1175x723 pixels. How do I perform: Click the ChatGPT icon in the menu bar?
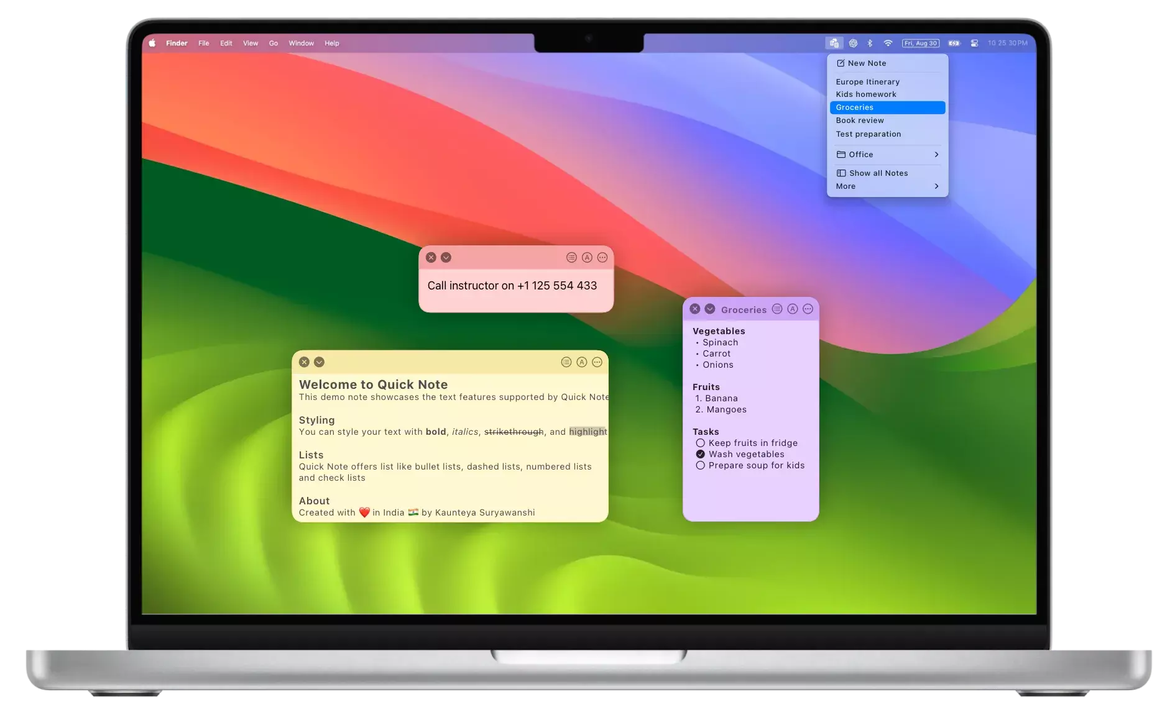tap(853, 43)
